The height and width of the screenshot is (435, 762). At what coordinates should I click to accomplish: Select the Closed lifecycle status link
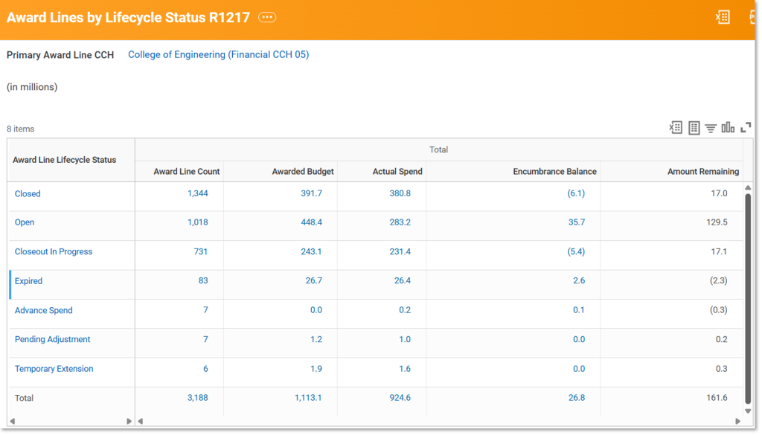tap(28, 193)
